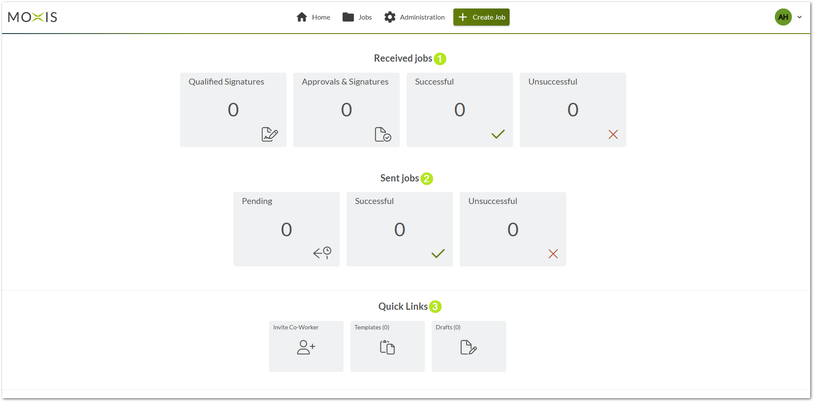The height and width of the screenshot is (402, 814).
Task: Open the Administration menu
Action: [x=414, y=17]
